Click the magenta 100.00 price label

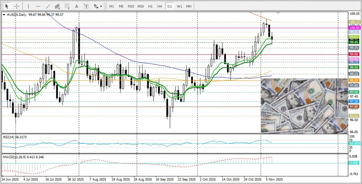click(x=354, y=28)
